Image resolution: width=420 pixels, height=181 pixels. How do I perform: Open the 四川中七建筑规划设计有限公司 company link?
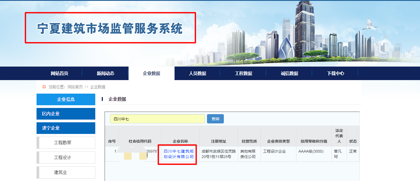179,154
